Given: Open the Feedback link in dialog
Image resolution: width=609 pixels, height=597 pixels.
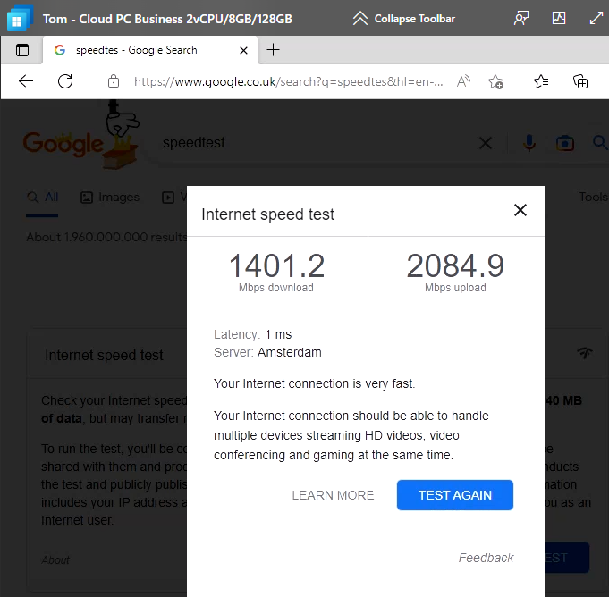Looking at the screenshot, I should (486, 558).
